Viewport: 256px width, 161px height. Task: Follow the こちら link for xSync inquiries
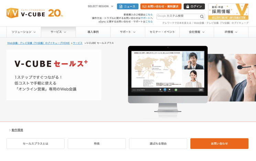pyautogui.click(x=149, y=22)
